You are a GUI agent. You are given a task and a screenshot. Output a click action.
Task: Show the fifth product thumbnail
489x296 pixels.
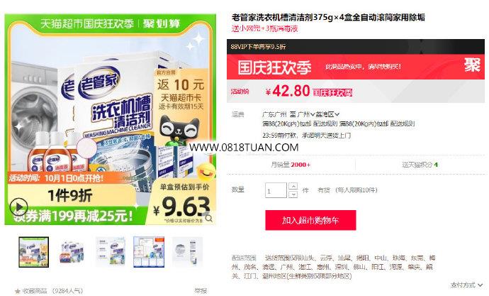187,252
